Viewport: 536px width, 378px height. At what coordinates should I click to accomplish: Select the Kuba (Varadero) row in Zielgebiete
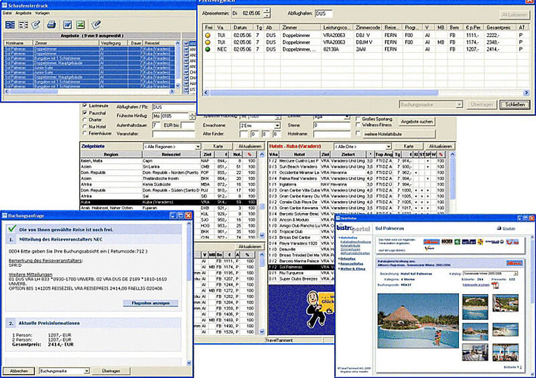pyautogui.click(x=167, y=202)
